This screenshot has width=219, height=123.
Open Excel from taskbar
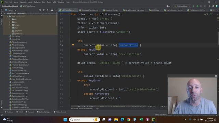[141, 120]
